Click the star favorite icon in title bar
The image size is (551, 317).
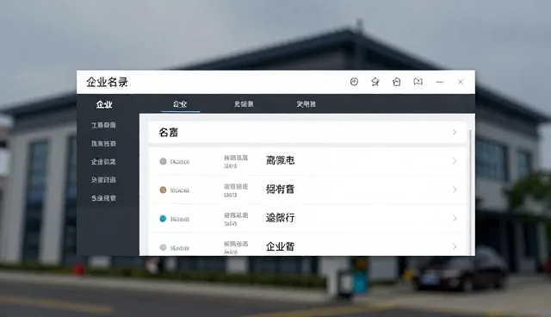point(375,82)
